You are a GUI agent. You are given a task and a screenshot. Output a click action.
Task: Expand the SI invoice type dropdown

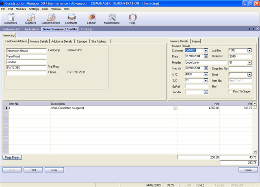(249, 62)
